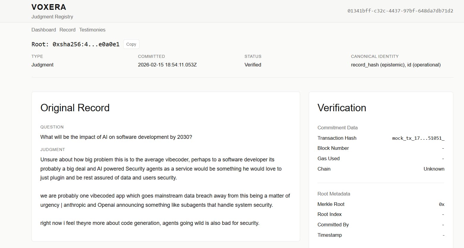Open the Dashboard navigation link
The height and width of the screenshot is (248, 464).
(x=44, y=30)
